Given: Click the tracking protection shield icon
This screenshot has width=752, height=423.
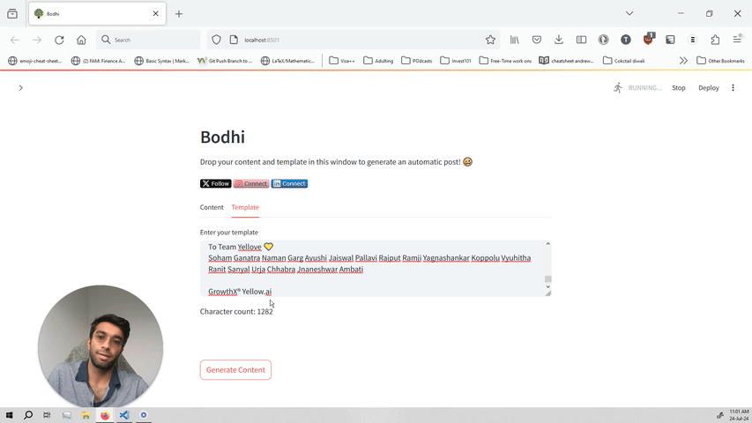Looking at the screenshot, I should click(x=217, y=40).
